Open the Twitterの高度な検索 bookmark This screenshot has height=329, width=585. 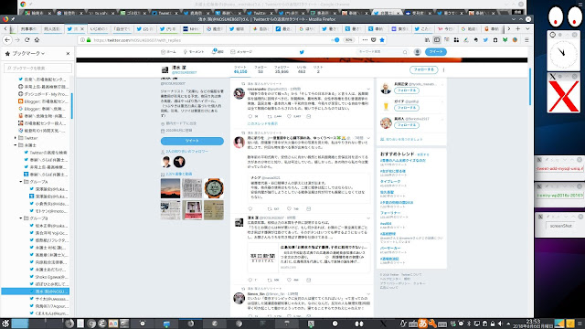[46, 153]
